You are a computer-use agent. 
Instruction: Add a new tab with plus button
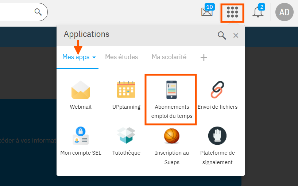point(204,57)
